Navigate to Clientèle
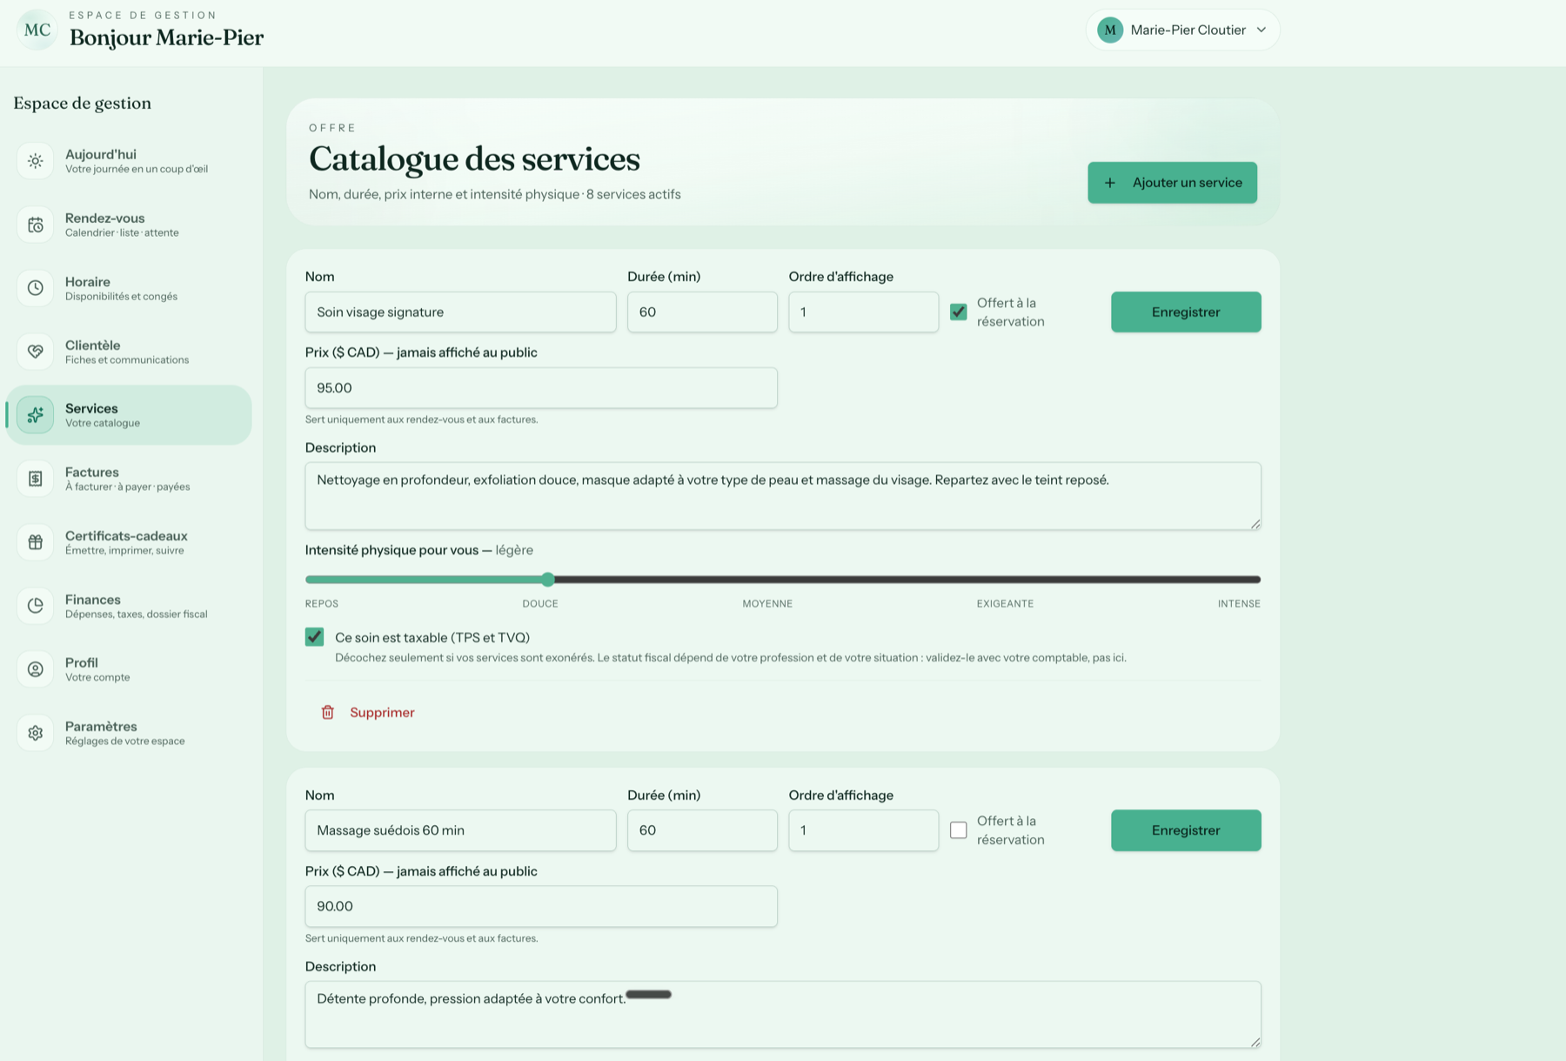 (x=129, y=352)
